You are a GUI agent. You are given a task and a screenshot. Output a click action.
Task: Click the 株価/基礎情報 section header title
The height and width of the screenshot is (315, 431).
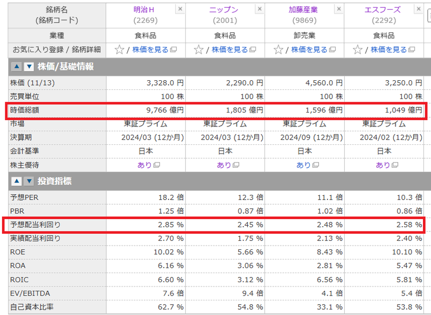[66, 66]
